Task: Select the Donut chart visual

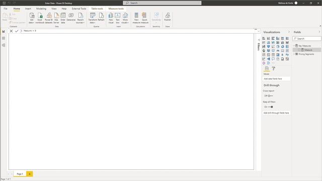Action: pyautogui.click(x=283, y=47)
